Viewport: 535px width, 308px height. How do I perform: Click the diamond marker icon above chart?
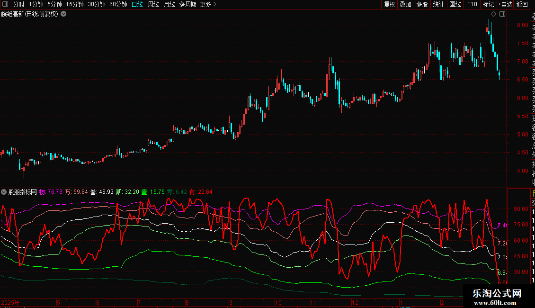[493, 14]
